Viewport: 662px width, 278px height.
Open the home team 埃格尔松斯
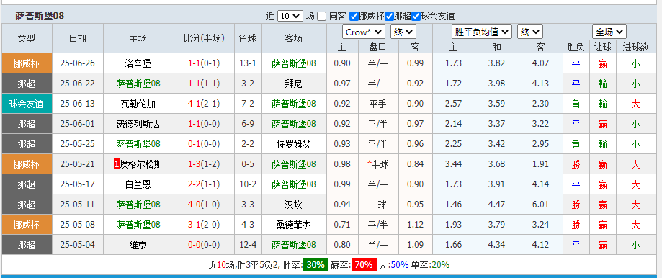(x=141, y=164)
